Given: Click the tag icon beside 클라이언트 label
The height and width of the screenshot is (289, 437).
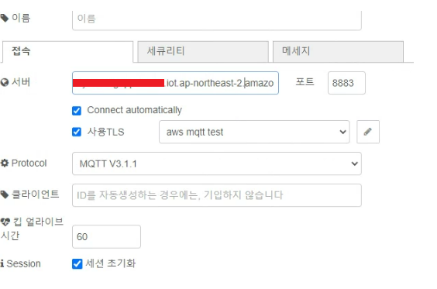Looking at the screenshot, I should [4, 194].
